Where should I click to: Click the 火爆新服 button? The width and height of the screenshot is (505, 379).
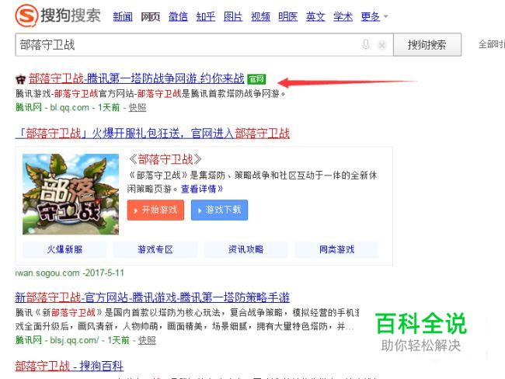pos(64,249)
